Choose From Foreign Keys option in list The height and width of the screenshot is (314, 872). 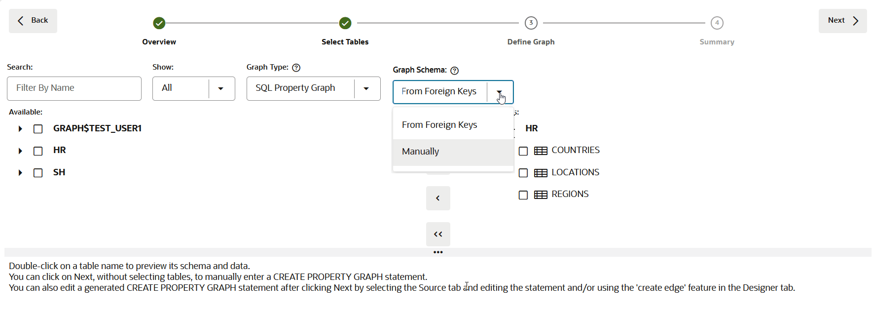pos(453,125)
